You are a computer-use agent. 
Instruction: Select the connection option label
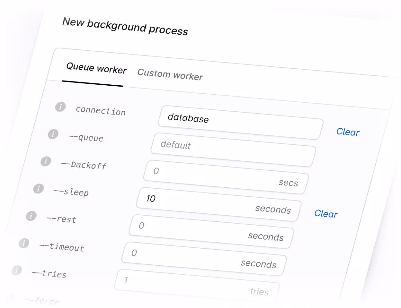tap(101, 111)
